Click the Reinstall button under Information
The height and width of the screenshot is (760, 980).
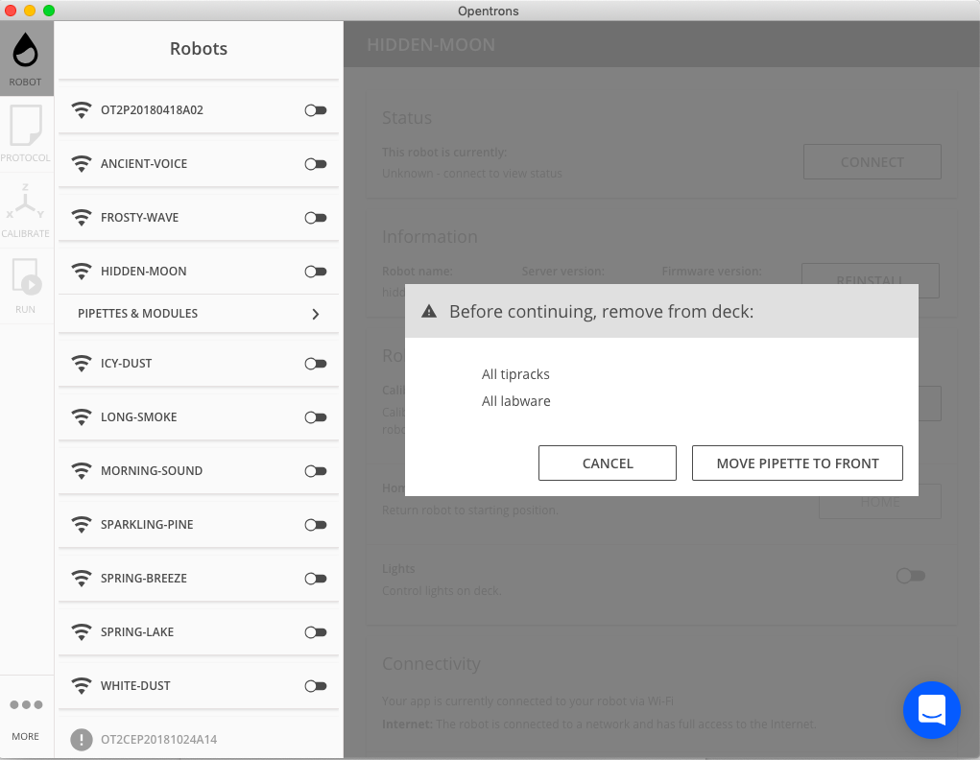coord(870,280)
